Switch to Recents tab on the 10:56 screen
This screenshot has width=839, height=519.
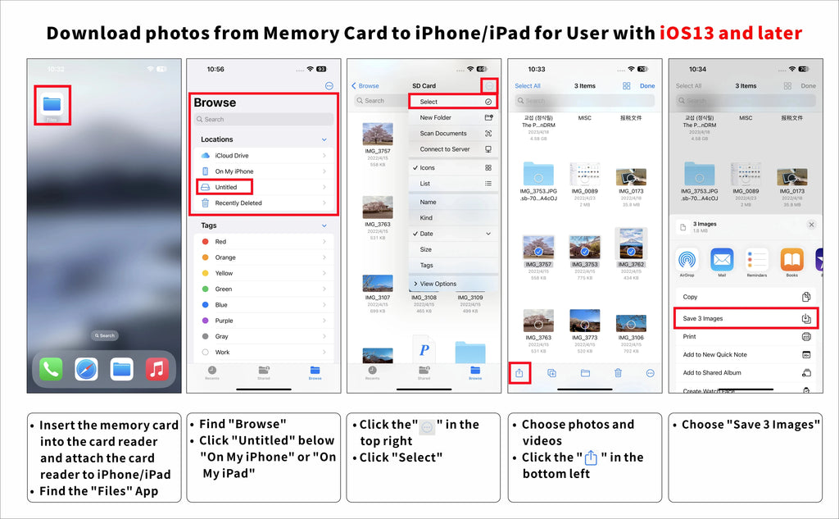coord(212,372)
